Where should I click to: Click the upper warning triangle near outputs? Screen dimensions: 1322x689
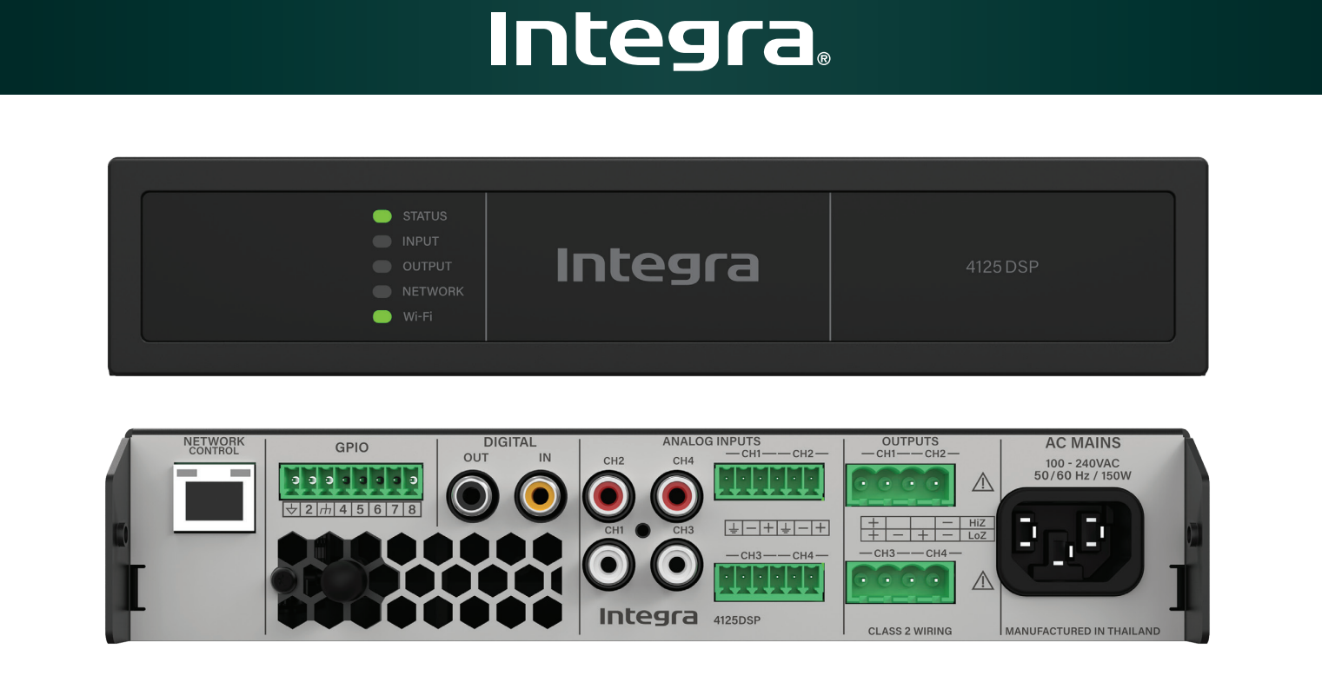tap(982, 482)
